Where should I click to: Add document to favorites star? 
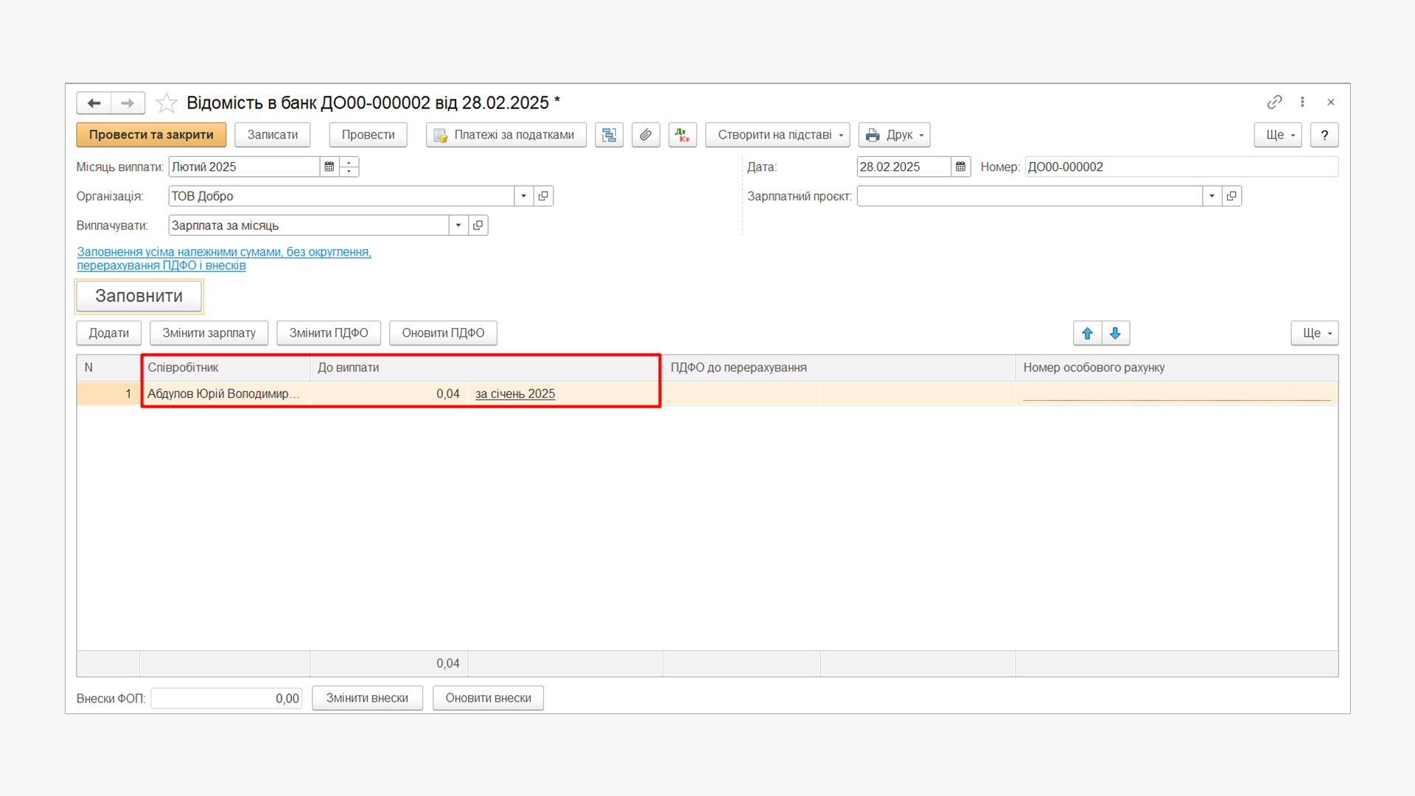167,103
